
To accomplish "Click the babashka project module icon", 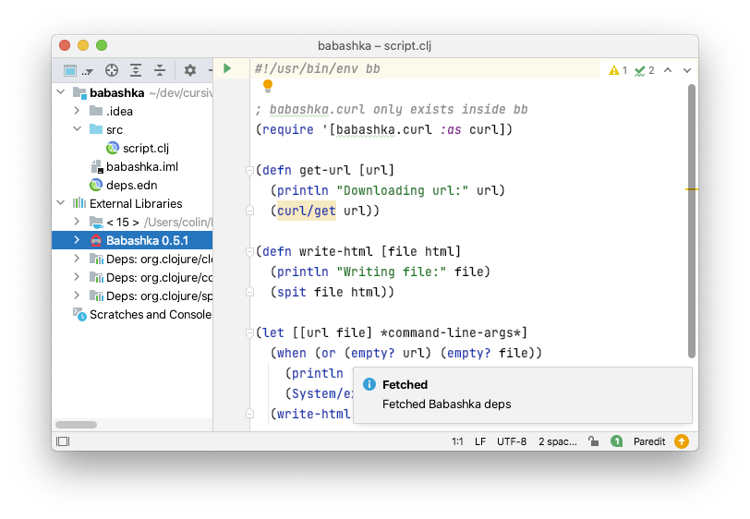I will pos(79,92).
